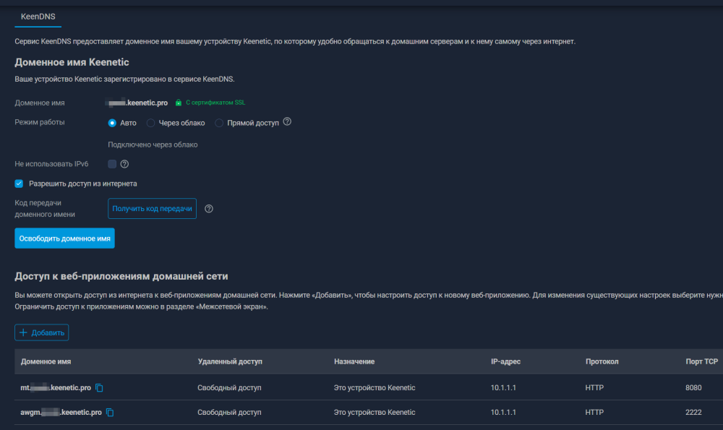Open help for domain transfer code

pos(209,209)
